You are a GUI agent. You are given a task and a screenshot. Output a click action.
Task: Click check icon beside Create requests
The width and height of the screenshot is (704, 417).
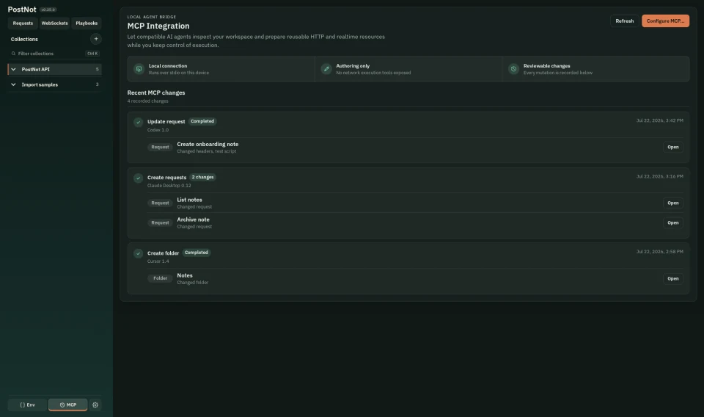139,178
